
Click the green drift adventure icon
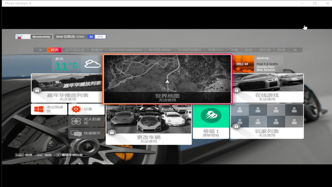tap(211, 116)
